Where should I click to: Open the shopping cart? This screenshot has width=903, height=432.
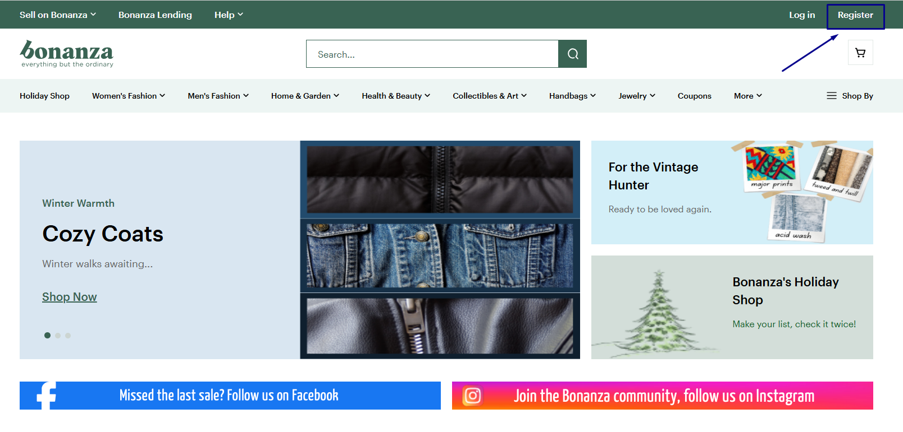coord(860,53)
